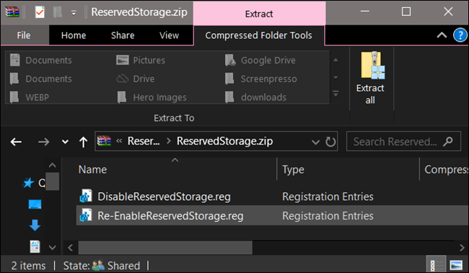Viewport: 469px width, 273px height.
Task: Open Help with the blue question icon
Action: [x=460, y=35]
